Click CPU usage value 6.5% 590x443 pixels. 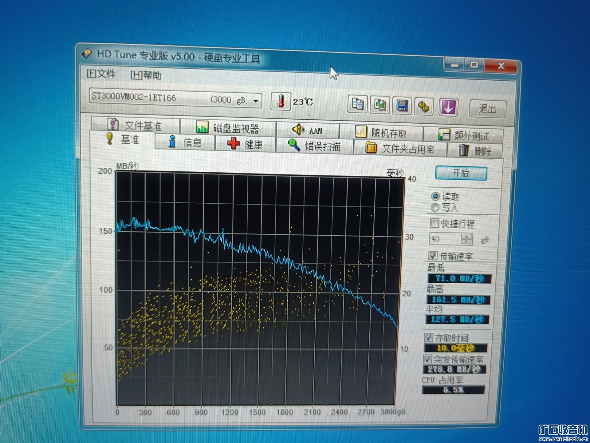coord(453,390)
